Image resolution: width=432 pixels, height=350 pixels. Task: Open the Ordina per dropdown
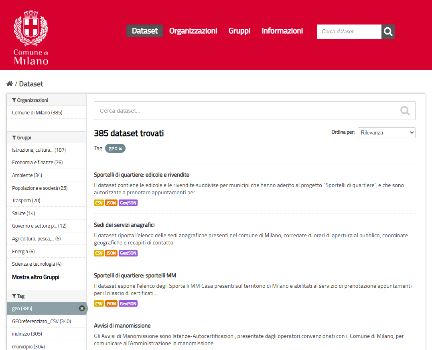(x=386, y=132)
